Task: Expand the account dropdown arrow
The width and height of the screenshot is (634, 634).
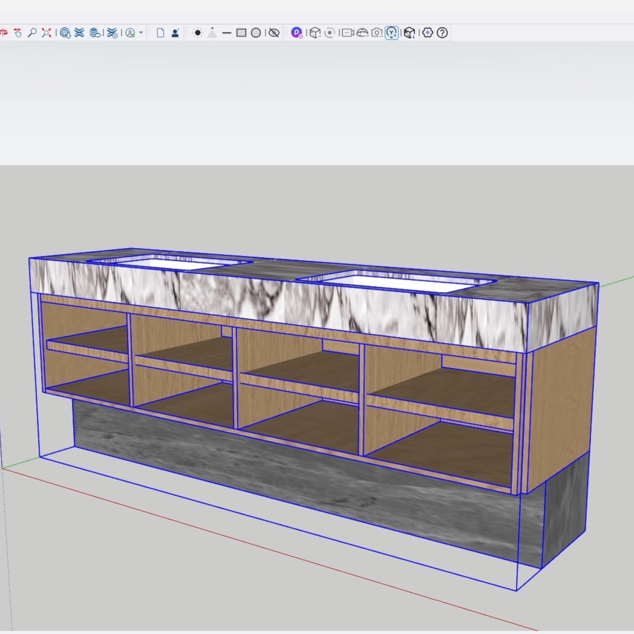Action: (x=141, y=33)
